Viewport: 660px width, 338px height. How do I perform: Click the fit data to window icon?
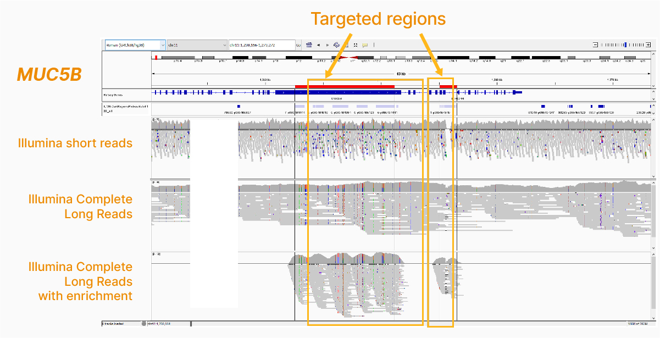pos(356,45)
